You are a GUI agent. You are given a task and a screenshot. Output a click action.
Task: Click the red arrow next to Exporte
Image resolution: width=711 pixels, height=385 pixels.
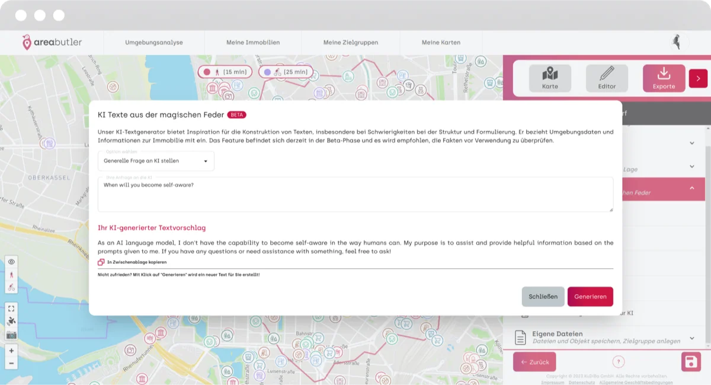698,78
